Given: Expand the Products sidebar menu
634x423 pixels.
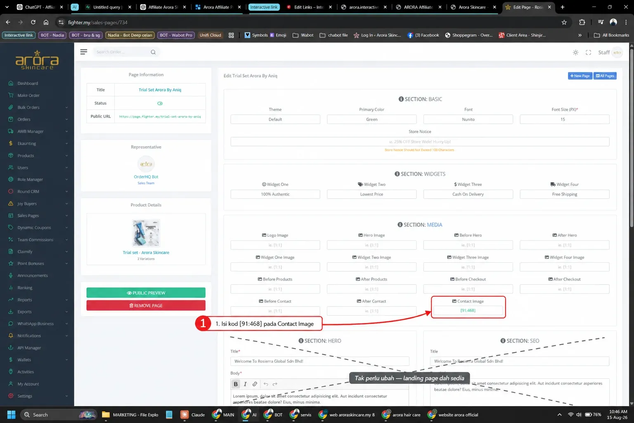Looking at the screenshot, I should point(38,156).
